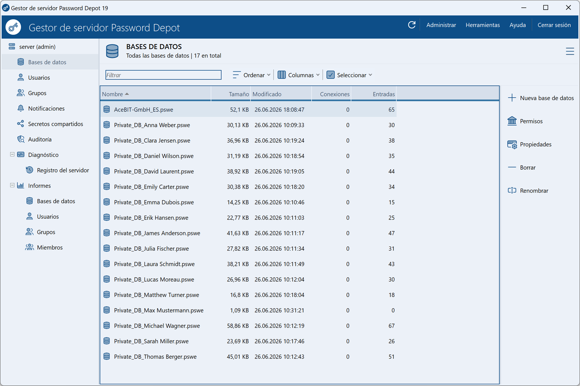This screenshot has width=580, height=386.
Task: Select the Private_DB_Emma Dubois.pswe row
Action: pos(248,202)
